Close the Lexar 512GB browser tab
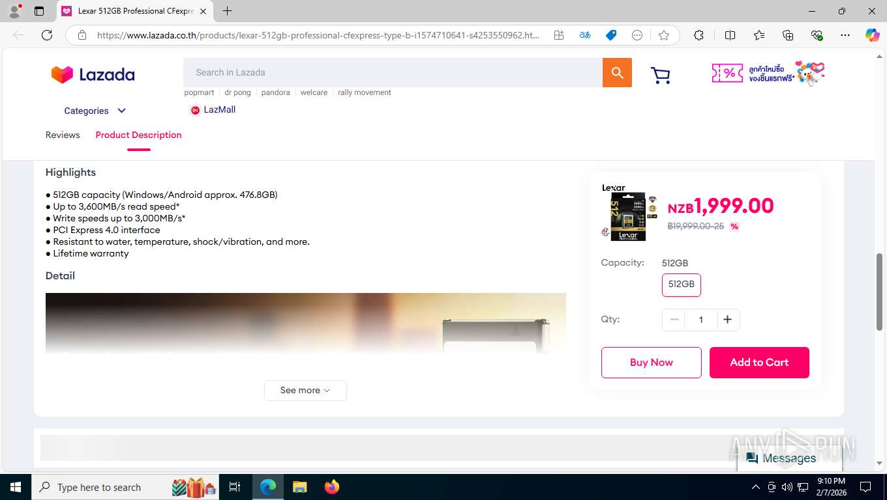This screenshot has height=500, width=887. coord(203,11)
